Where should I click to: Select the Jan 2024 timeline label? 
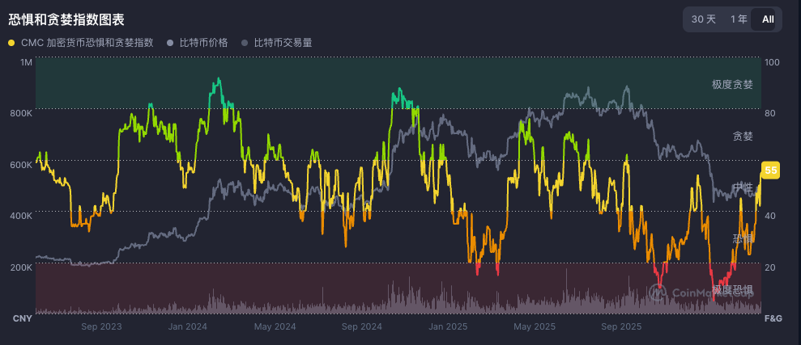pos(187,326)
